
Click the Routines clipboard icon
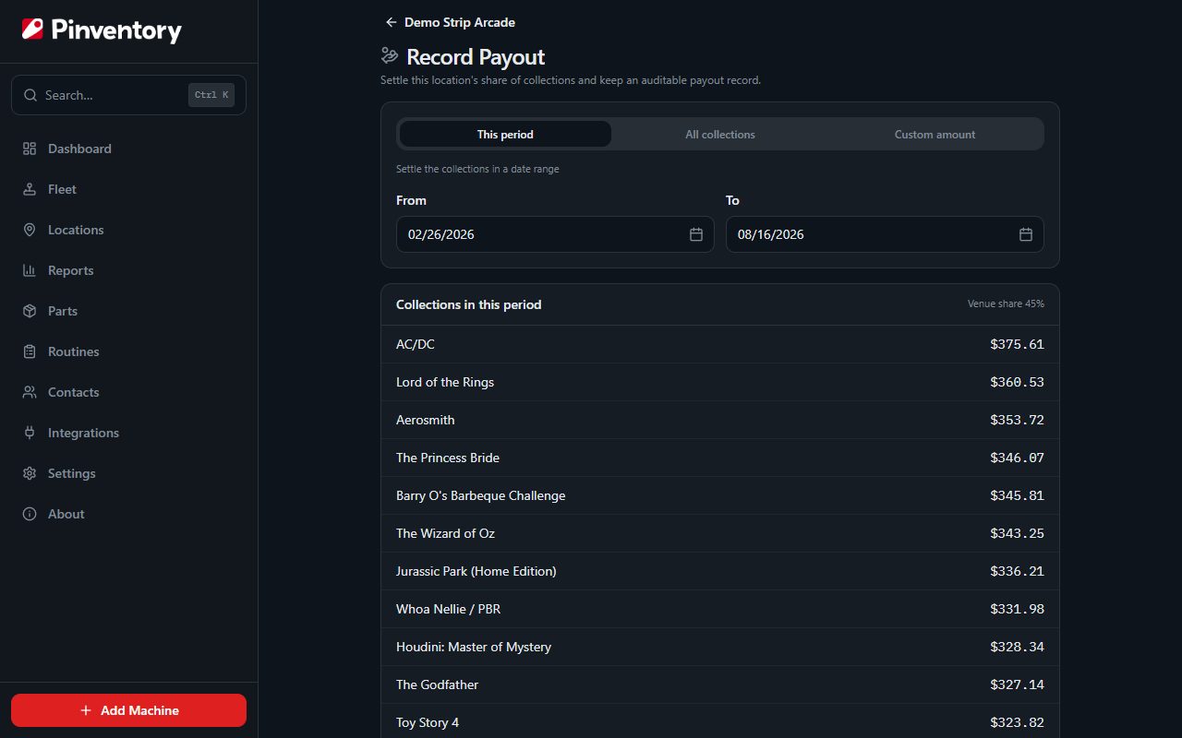point(30,351)
